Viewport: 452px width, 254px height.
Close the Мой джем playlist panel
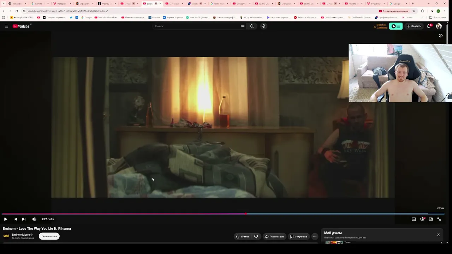pos(439,235)
